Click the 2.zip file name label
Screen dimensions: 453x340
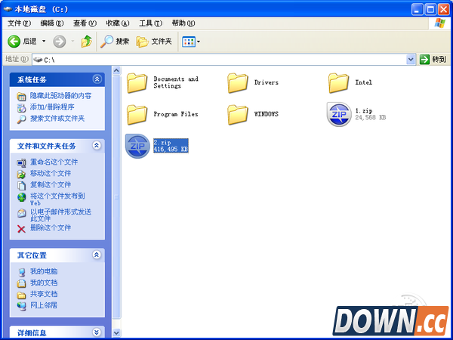tap(162, 142)
